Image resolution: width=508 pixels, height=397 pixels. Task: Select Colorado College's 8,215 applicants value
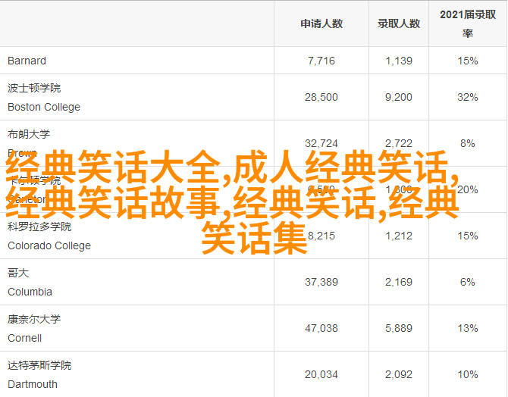coord(321,236)
